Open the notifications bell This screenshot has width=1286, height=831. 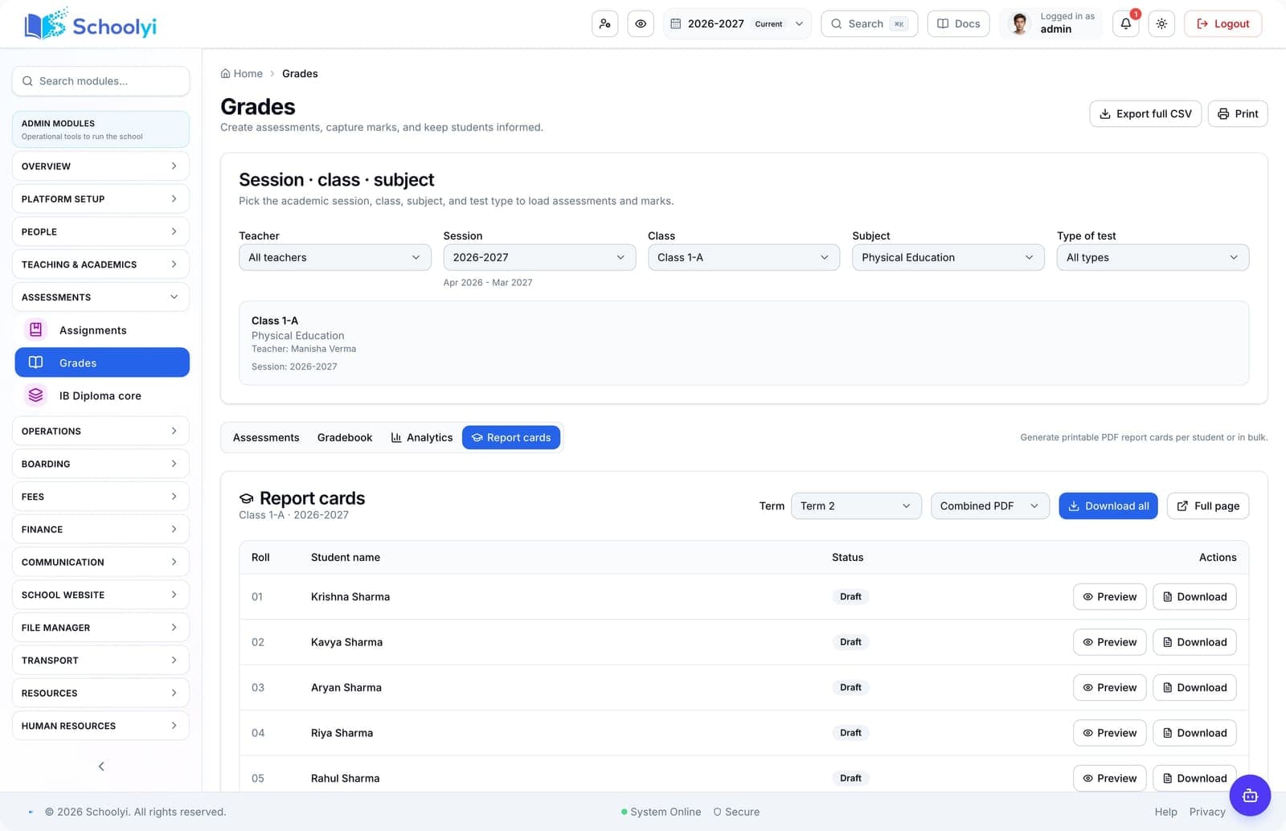[x=1126, y=24]
